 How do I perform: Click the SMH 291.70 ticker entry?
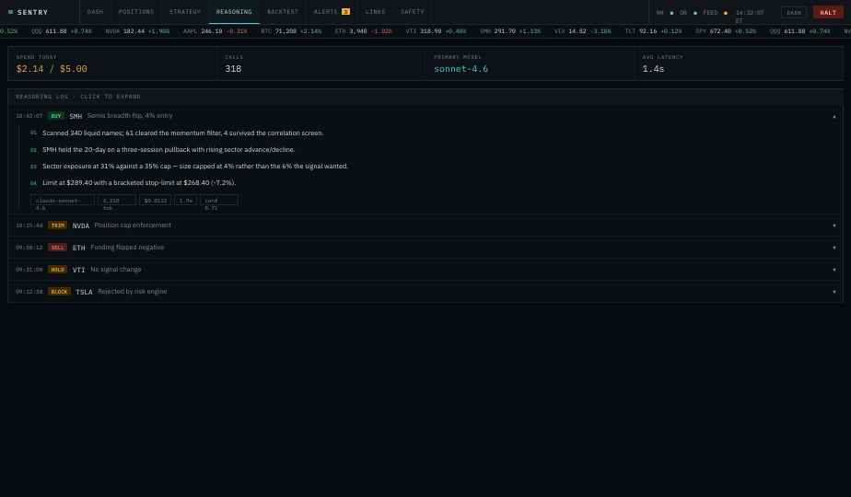(510, 31)
